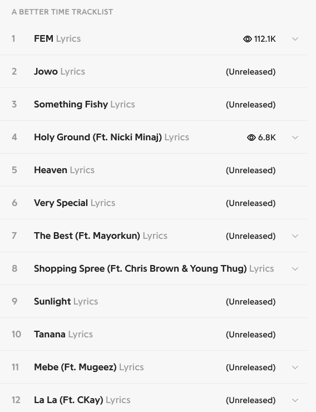Click the eye views icon beside 112.1K
Screen dimensions: 316x412
tap(247, 39)
